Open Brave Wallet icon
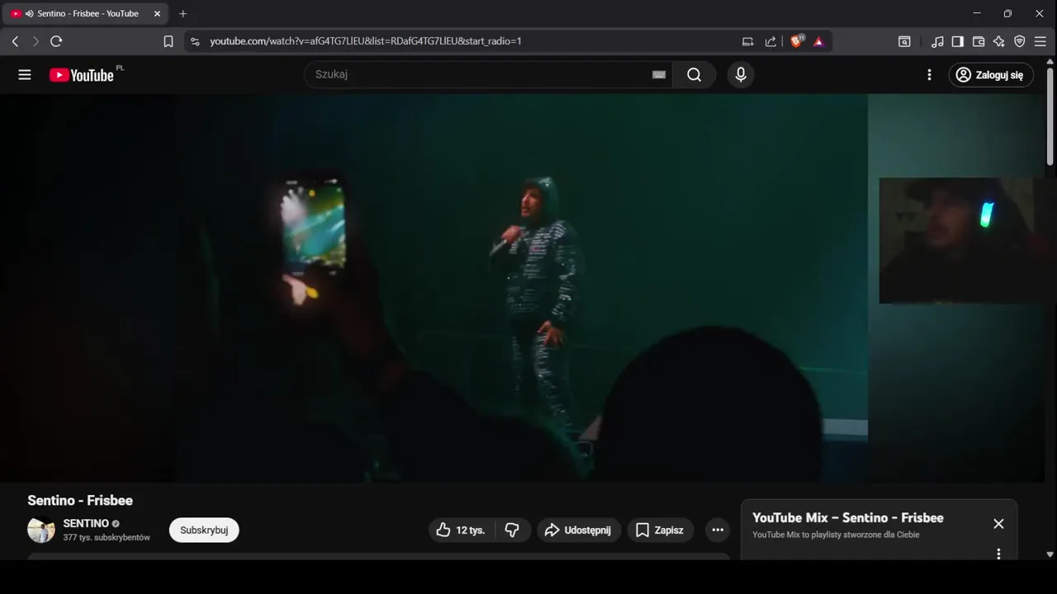The width and height of the screenshot is (1057, 594). click(979, 41)
